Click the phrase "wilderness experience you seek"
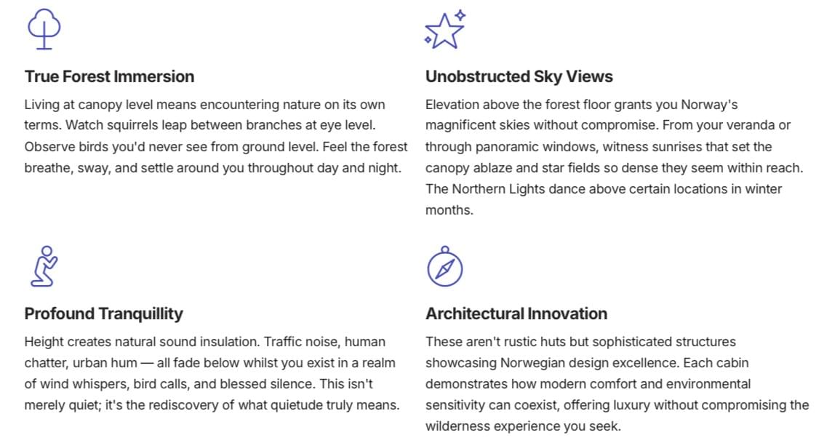 (523, 426)
